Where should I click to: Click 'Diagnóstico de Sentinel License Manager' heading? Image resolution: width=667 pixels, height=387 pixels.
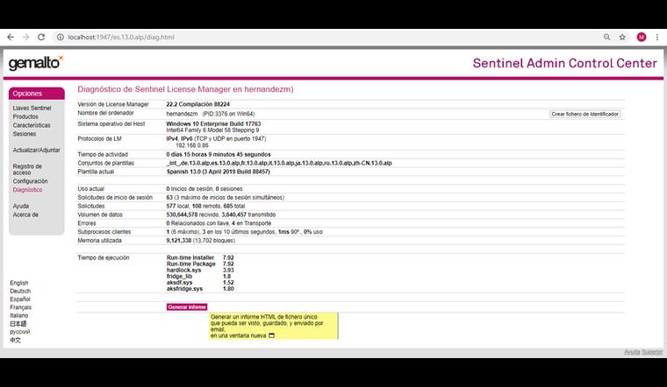[185, 89]
